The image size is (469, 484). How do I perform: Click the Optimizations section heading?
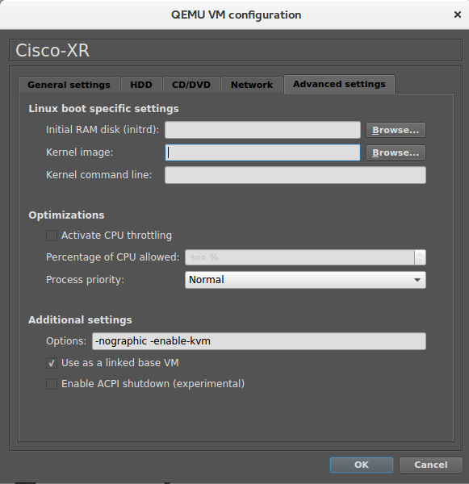(66, 215)
